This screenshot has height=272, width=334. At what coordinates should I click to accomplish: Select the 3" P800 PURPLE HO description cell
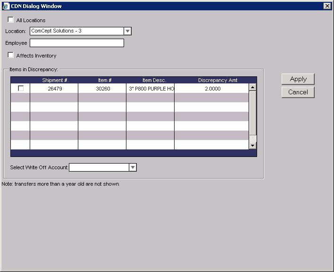click(151, 89)
